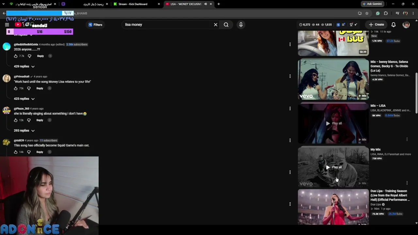Screen dimensions: 418x235
Task: Open YouTube notifications bell
Action: pos(394,24)
